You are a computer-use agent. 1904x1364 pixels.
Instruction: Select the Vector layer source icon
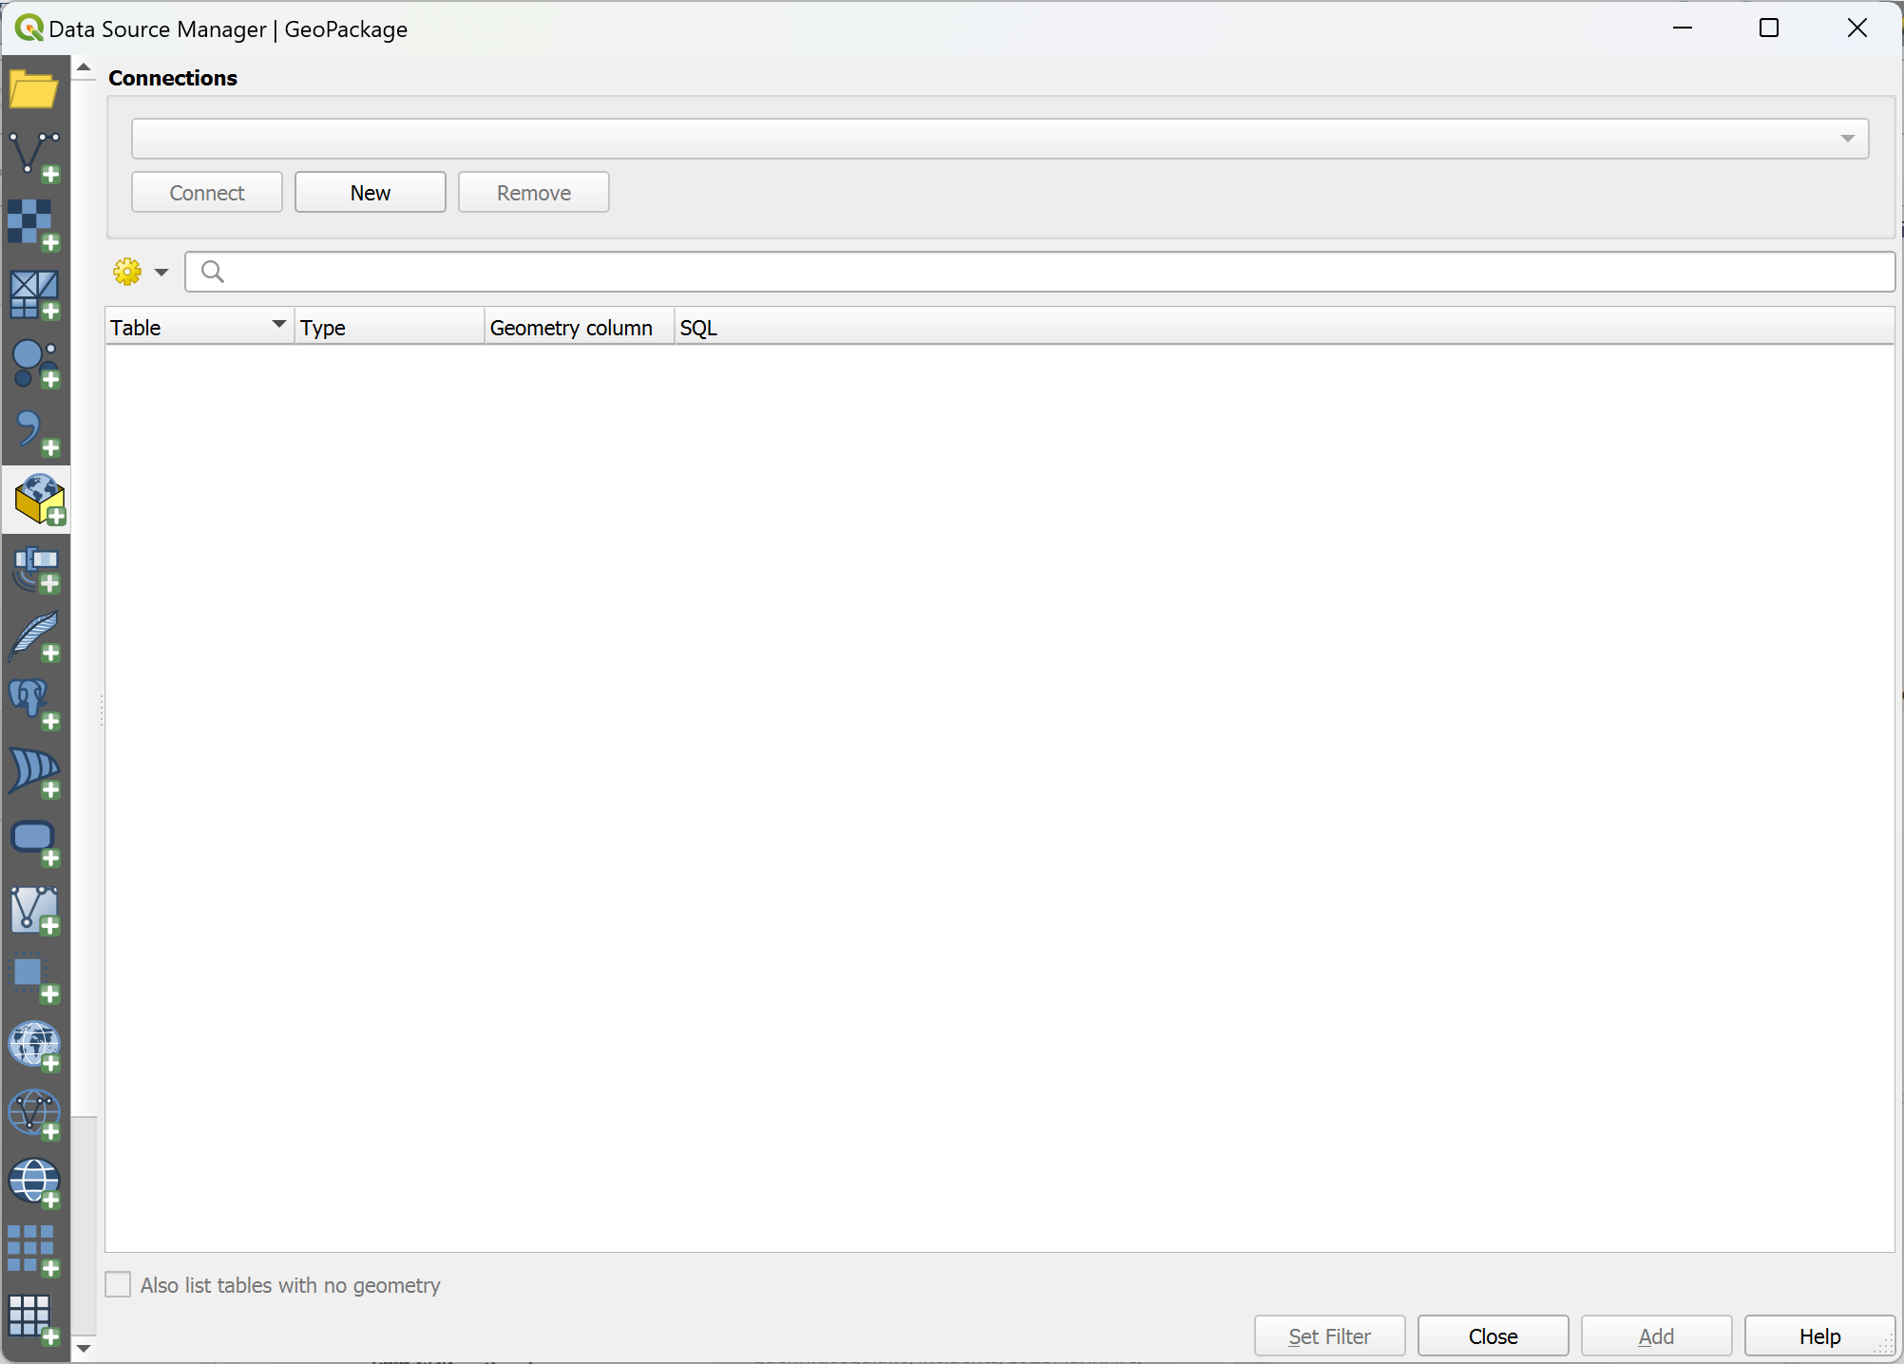tap(34, 158)
